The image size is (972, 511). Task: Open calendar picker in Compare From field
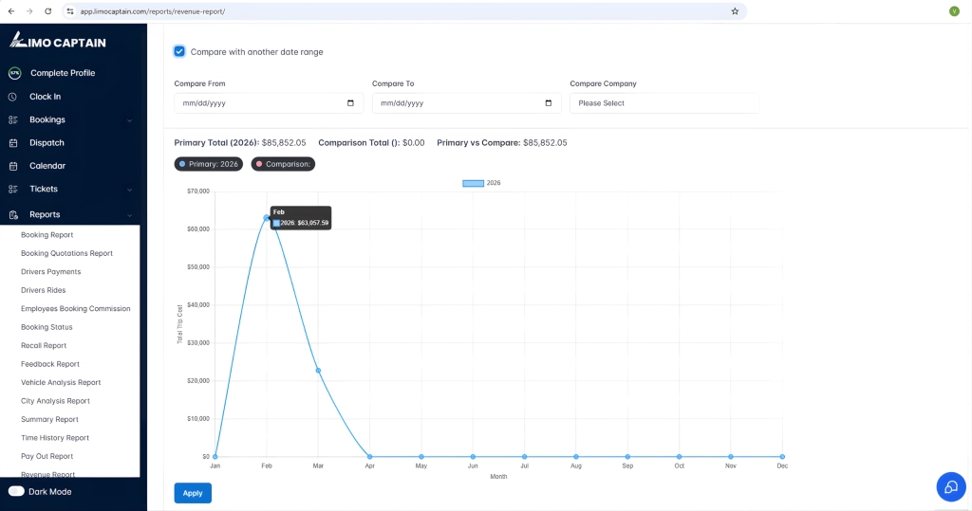point(350,103)
